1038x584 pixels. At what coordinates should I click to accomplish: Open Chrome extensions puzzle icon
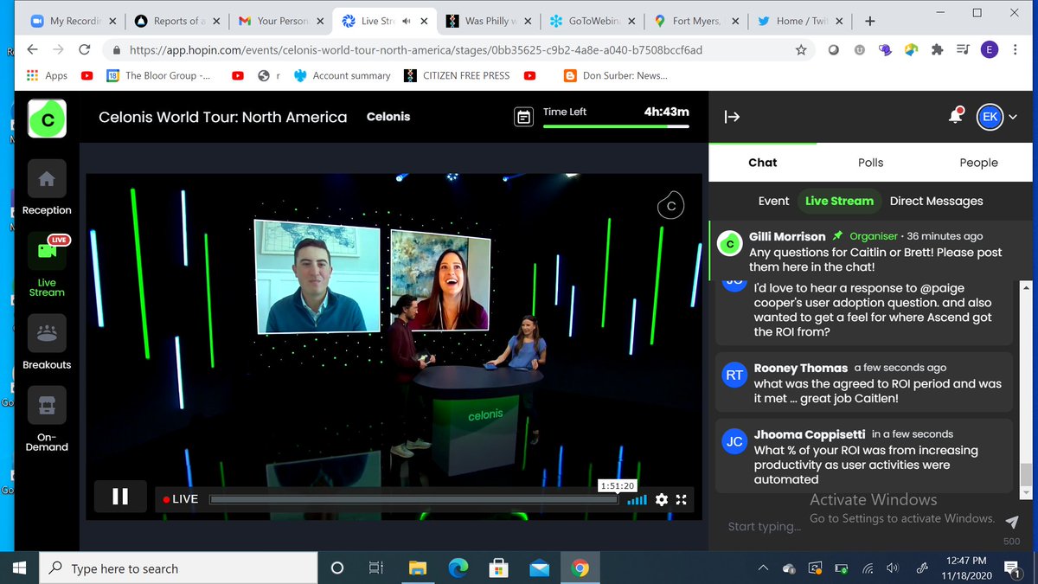coord(937,50)
